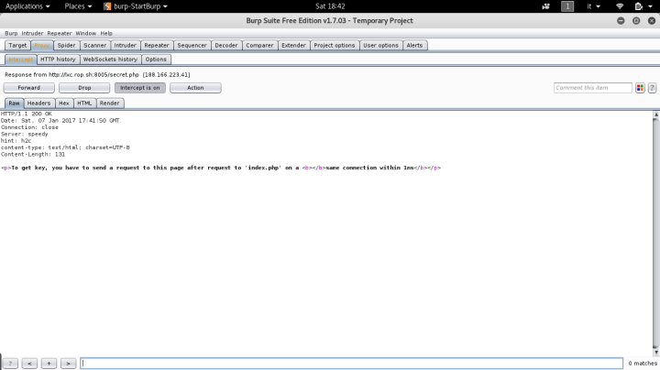
Task: Click the help question mark icon
Action: 652,88
